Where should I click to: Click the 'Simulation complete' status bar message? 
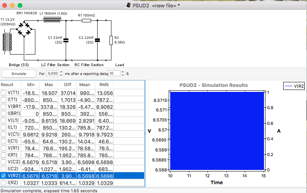point(49,191)
